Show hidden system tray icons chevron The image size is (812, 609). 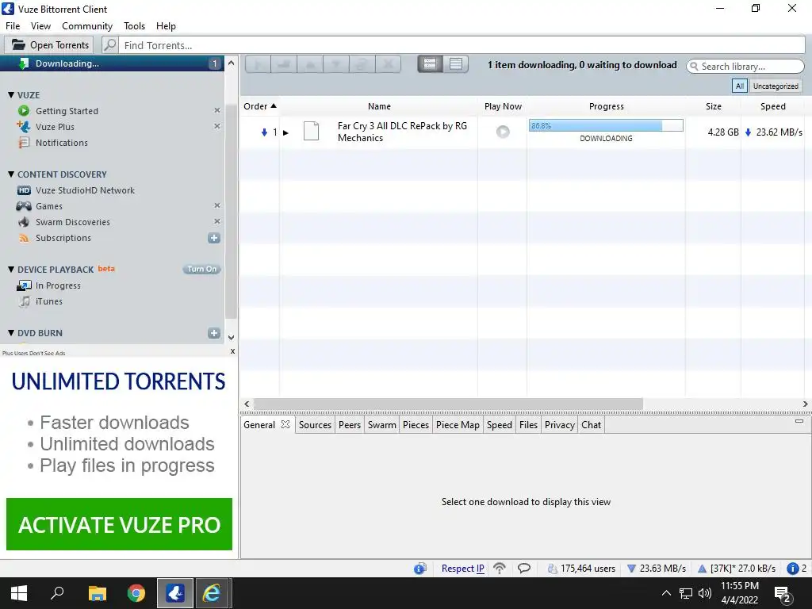tap(666, 593)
